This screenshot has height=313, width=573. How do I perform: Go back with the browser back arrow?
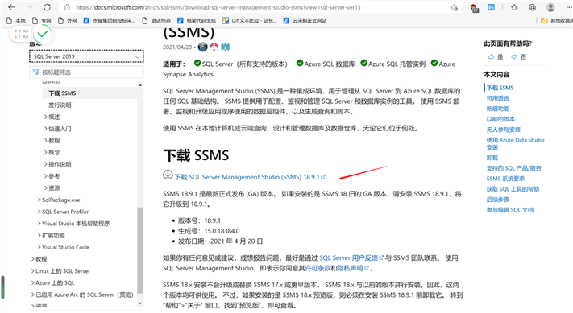pos(11,7)
